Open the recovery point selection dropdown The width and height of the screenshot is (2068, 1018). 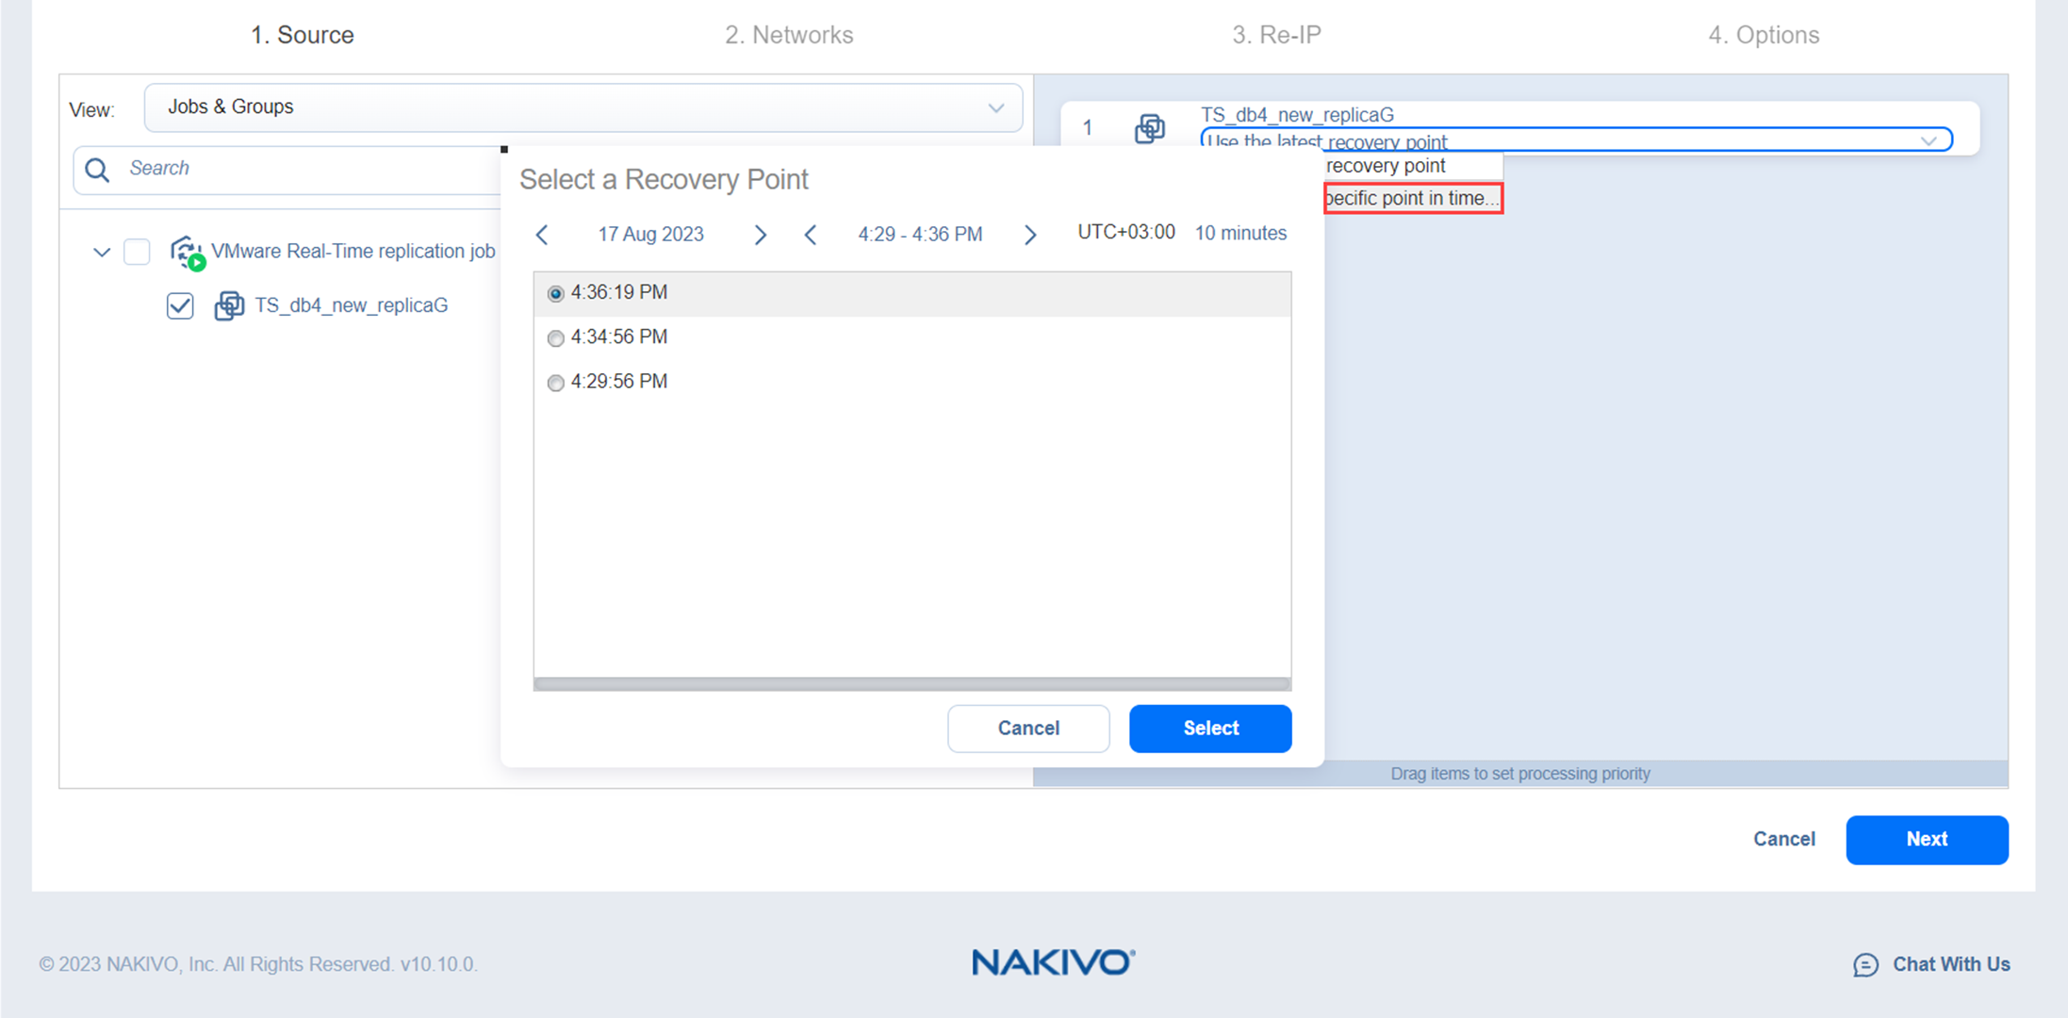(x=1930, y=140)
